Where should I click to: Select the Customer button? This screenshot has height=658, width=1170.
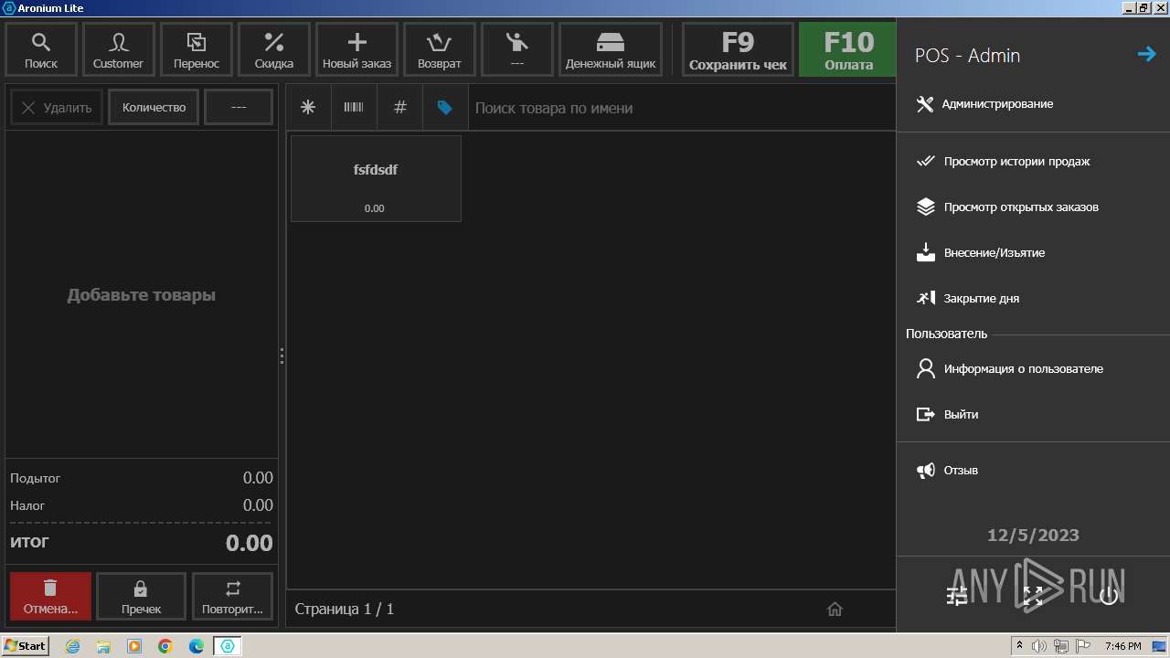[x=118, y=49]
